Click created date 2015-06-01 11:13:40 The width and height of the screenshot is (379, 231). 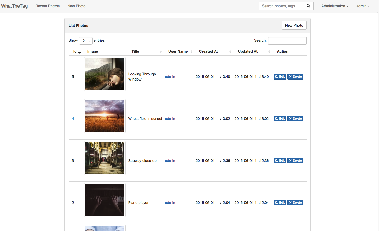213,77
